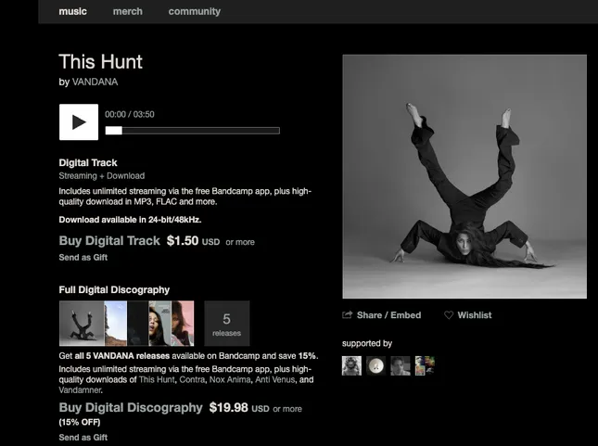View the last supporter avatar

pyautogui.click(x=425, y=365)
